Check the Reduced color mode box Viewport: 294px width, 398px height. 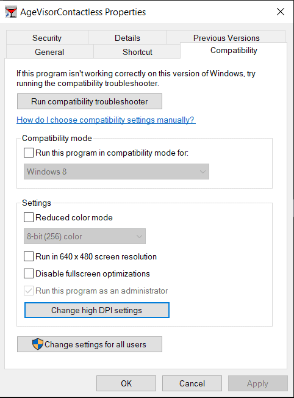(x=29, y=217)
